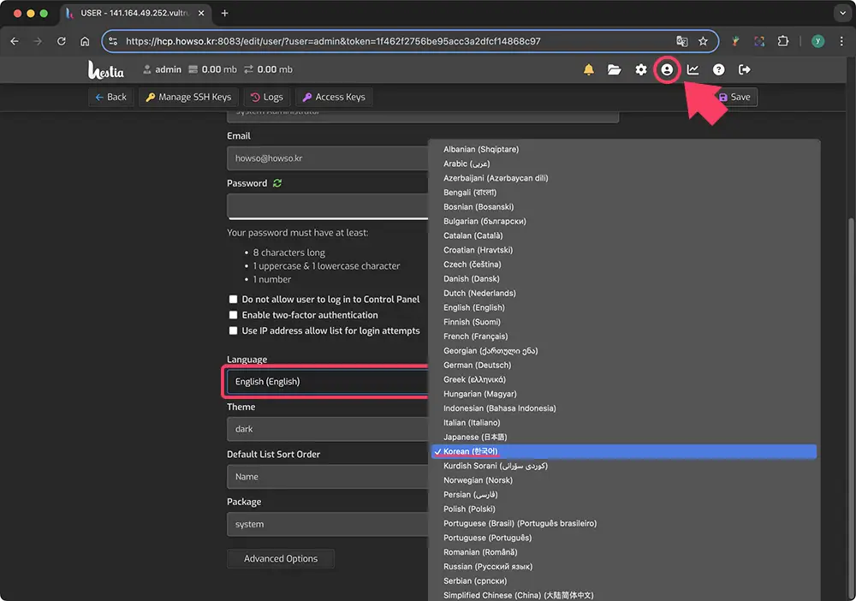856x601 pixels.
Task: Open the file manager folder icon
Action: (x=614, y=69)
